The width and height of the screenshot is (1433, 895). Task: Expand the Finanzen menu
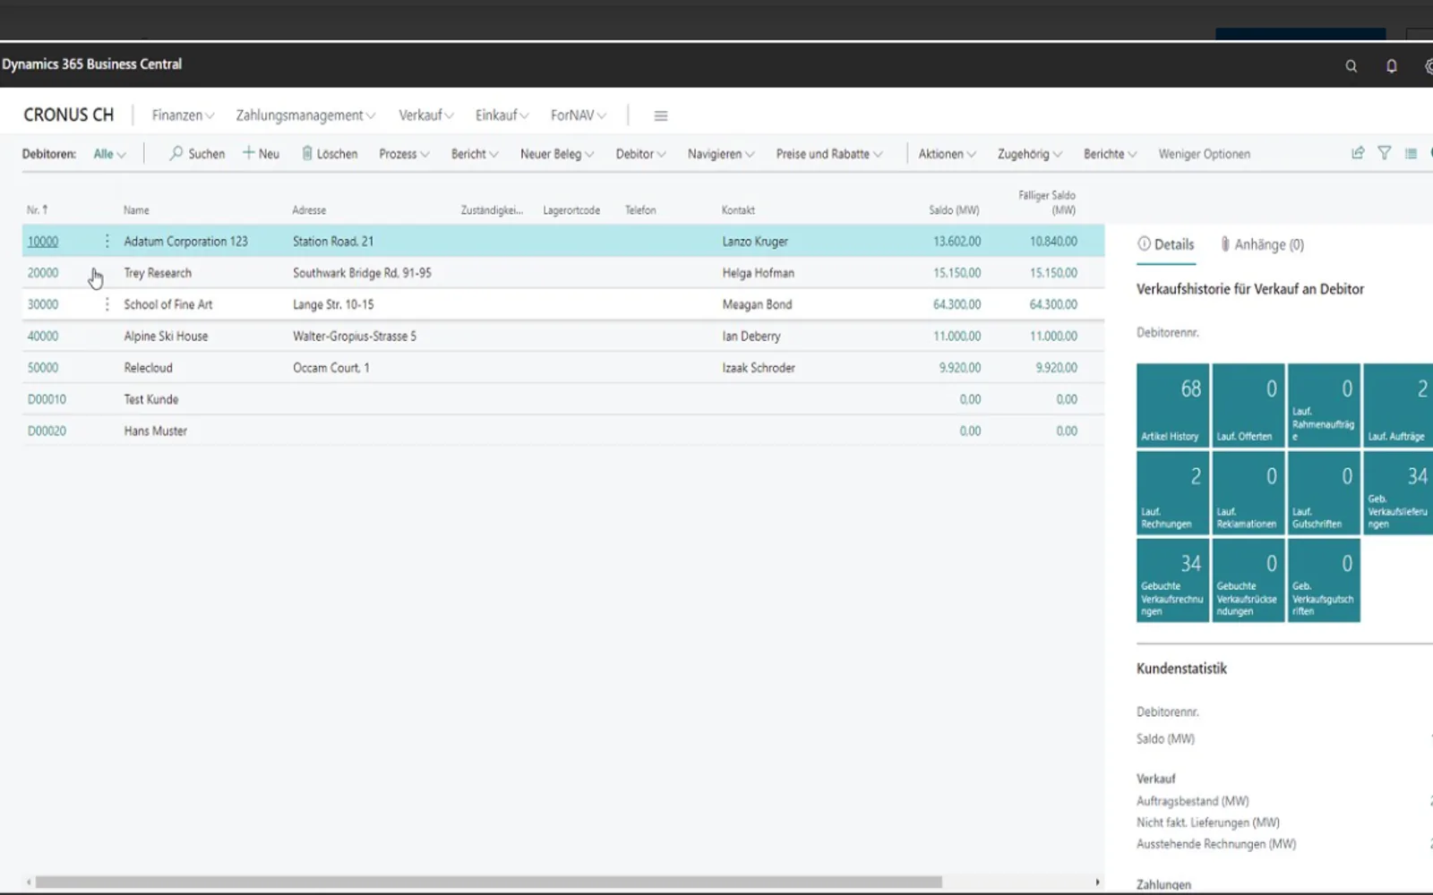(183, 115)
